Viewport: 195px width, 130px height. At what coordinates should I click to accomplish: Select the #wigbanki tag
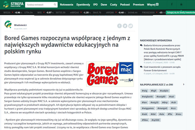pyautogui.click(x=147, y=97)
